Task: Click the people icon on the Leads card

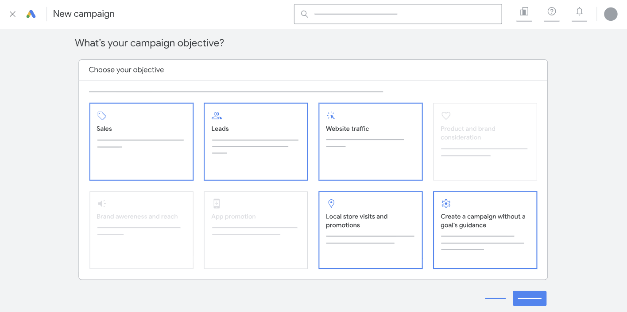Action: [x=217, y=115]
